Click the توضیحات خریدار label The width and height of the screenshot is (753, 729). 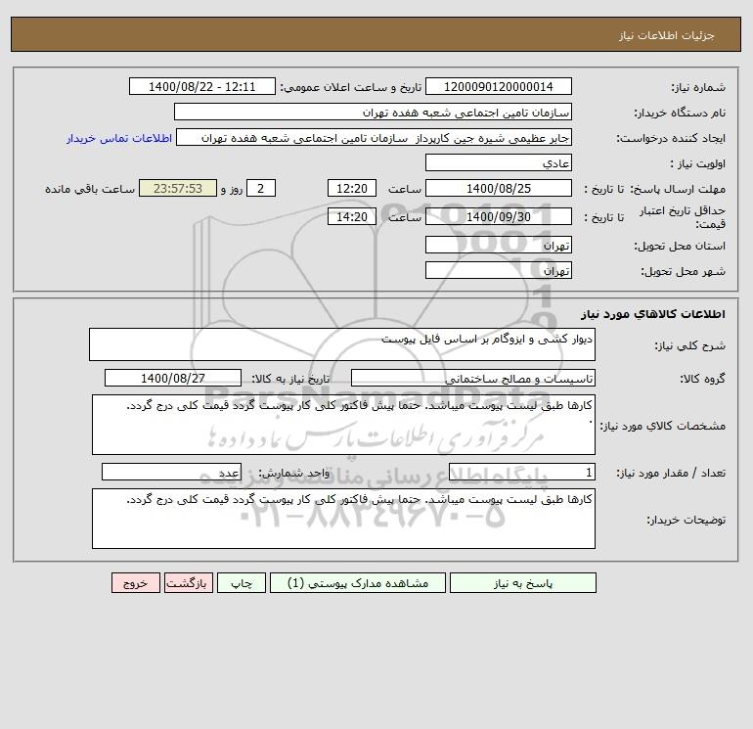(x=686, y=520)
